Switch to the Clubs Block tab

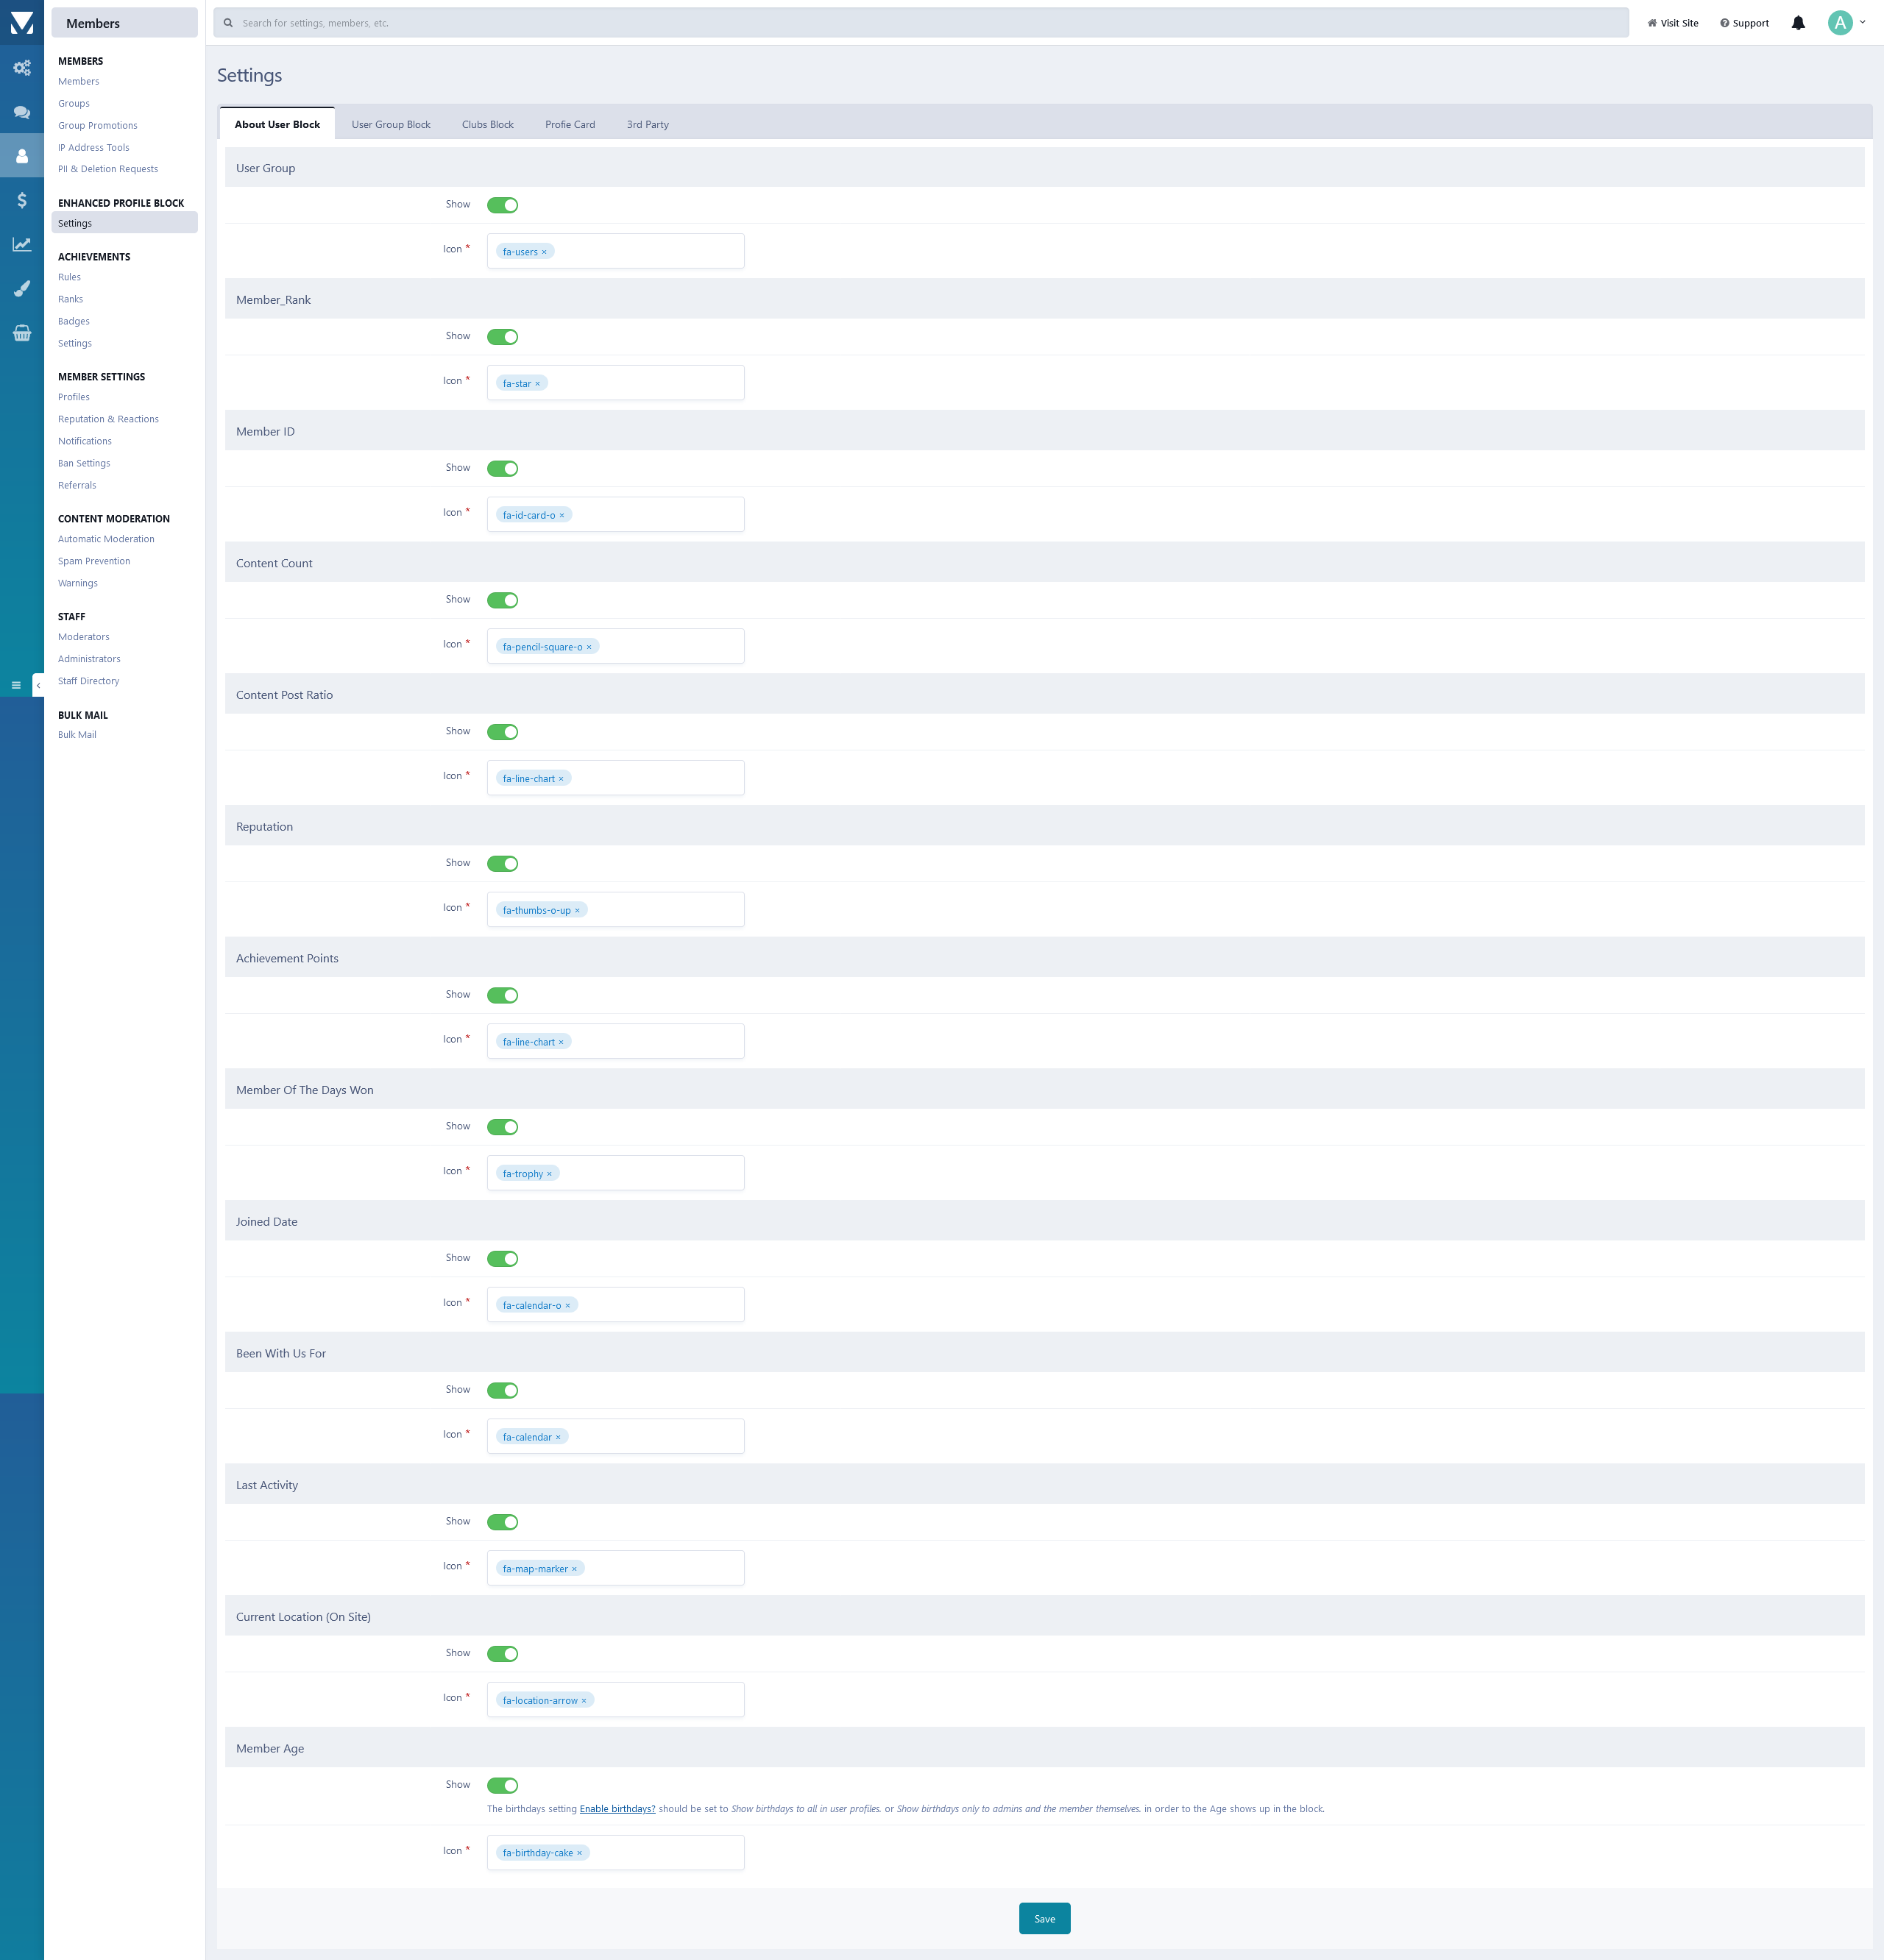click(x=487, y=125)
